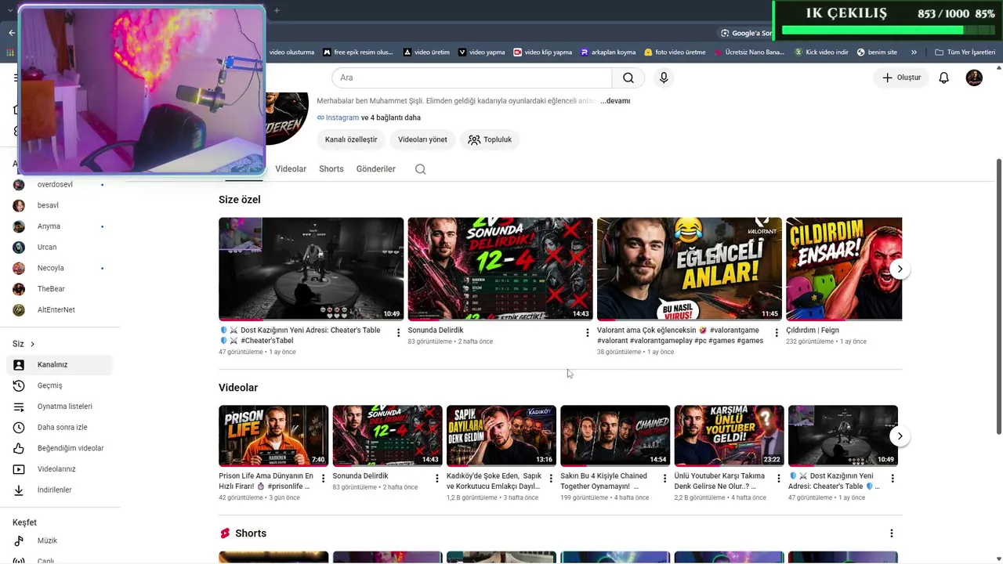
Task: Play the 'Prison Life' video thumbnail
Action: [273, 436]
